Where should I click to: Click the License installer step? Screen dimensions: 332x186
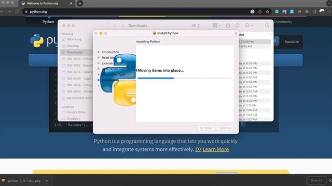(107, 63)
